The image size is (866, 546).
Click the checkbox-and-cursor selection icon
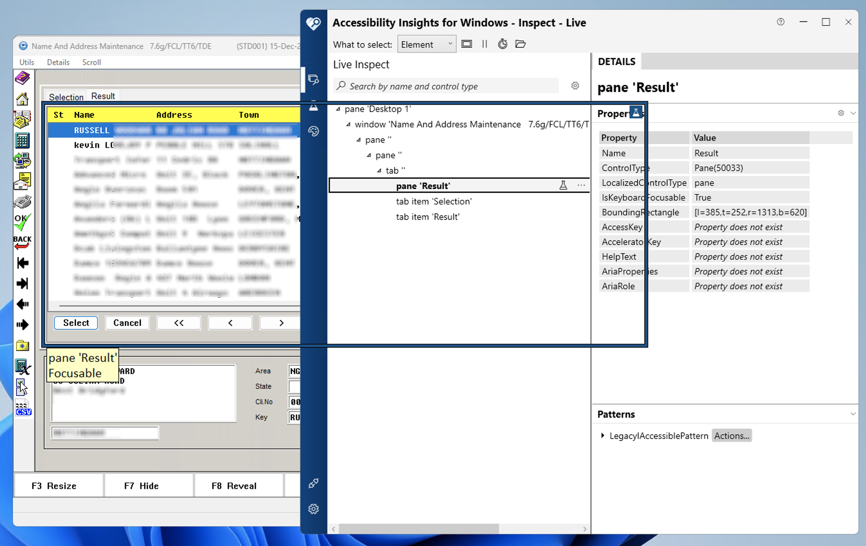point(22,387)
